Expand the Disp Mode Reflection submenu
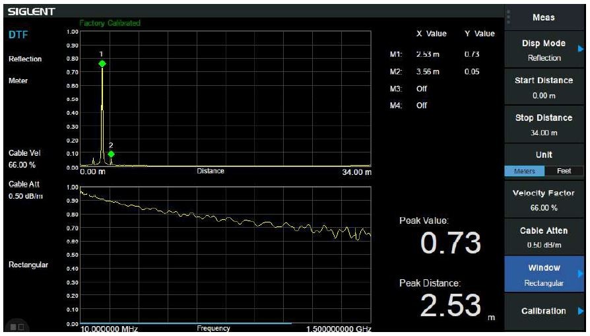The height and width of the screenshot is (336, 590). pyautogui.click(x=543, y=50)
